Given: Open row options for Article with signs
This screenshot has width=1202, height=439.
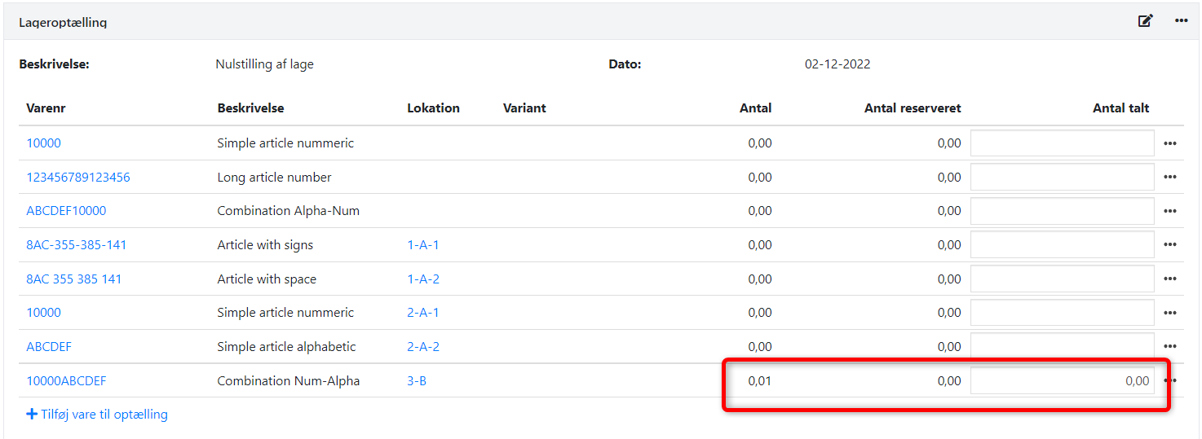Looking at the screenshot, I should coord(1170,245).
